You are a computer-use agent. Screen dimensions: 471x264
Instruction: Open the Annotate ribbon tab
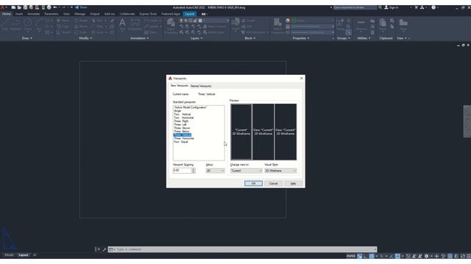(33, 14)
